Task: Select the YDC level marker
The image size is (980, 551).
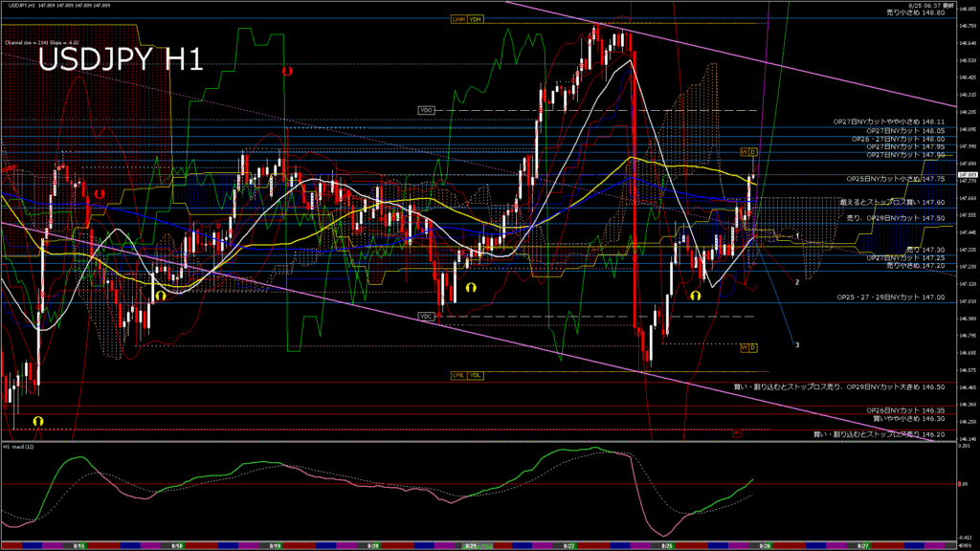Action: click(427, 316)
